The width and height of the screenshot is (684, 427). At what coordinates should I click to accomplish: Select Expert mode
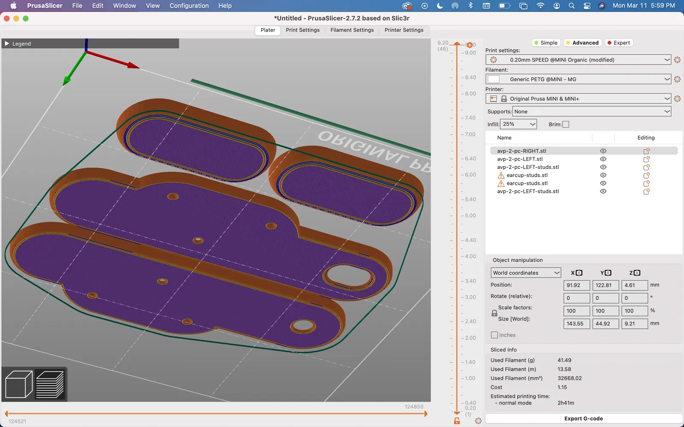tap(619, 43)
